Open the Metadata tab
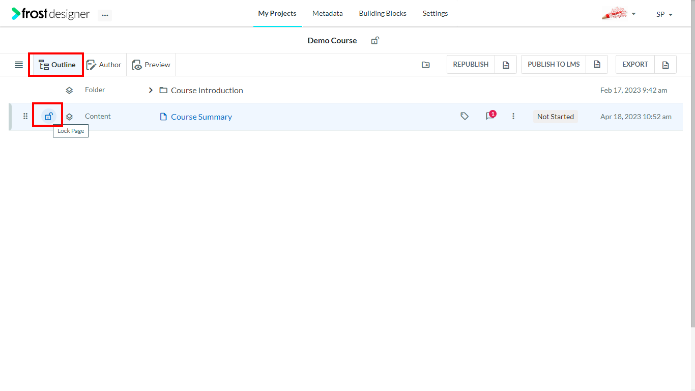 (x=328, y=13)
